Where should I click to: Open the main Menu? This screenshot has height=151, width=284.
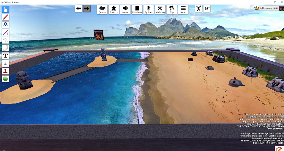[x=183, y=9]
